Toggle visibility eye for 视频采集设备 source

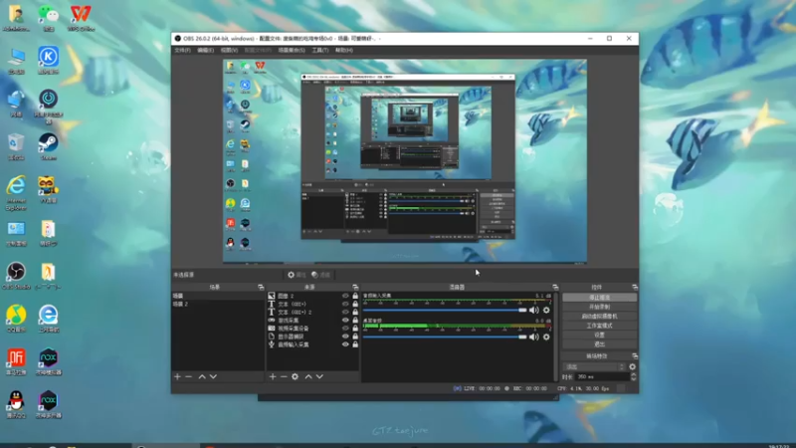click(x=345, y=329)
